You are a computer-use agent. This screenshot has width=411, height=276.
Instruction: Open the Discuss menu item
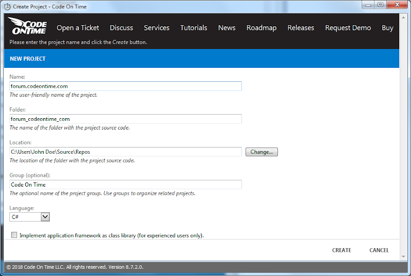(x=121, y=28)
